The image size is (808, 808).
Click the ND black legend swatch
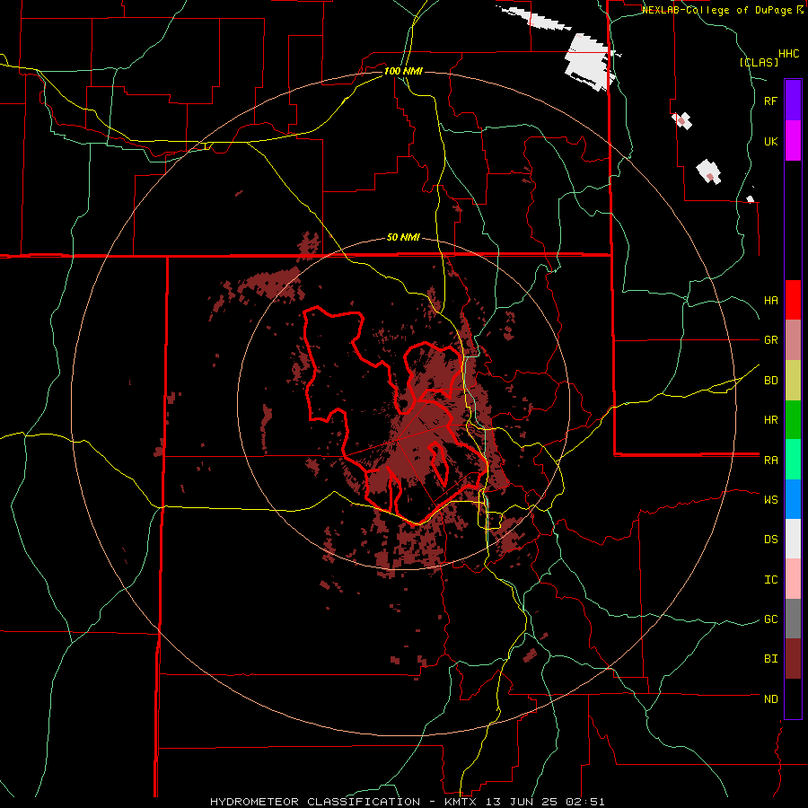click(793, 698)
